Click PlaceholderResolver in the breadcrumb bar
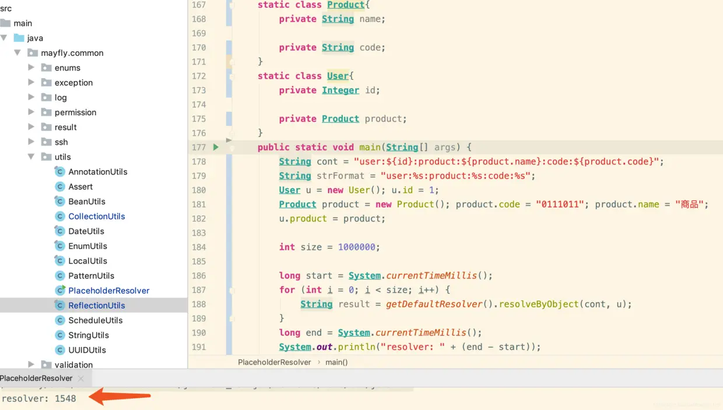The width and height of the screenshot is (723, 410). point(275,362)
